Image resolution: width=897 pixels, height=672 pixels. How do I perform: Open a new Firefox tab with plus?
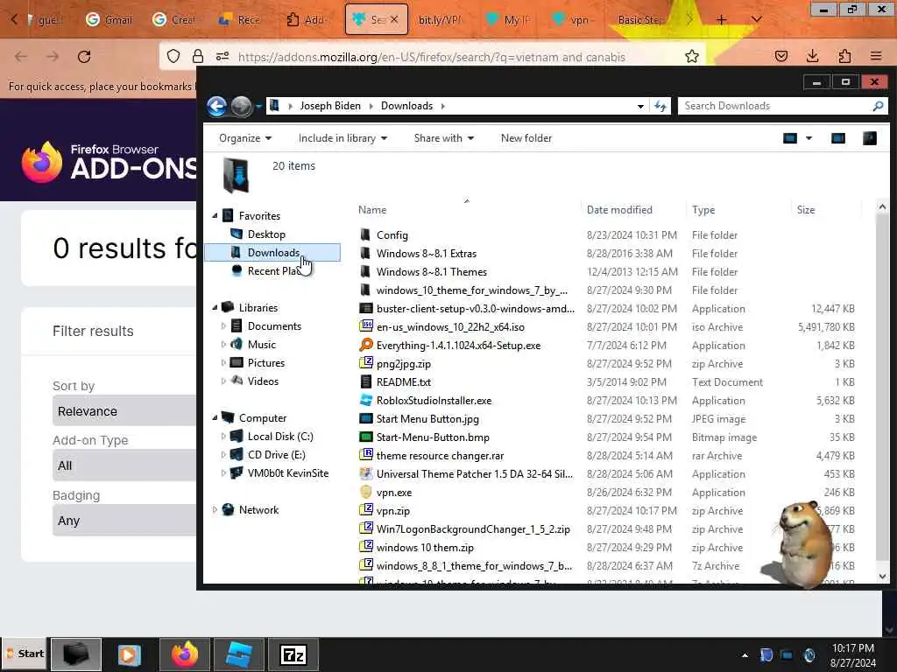pos(721,20)
